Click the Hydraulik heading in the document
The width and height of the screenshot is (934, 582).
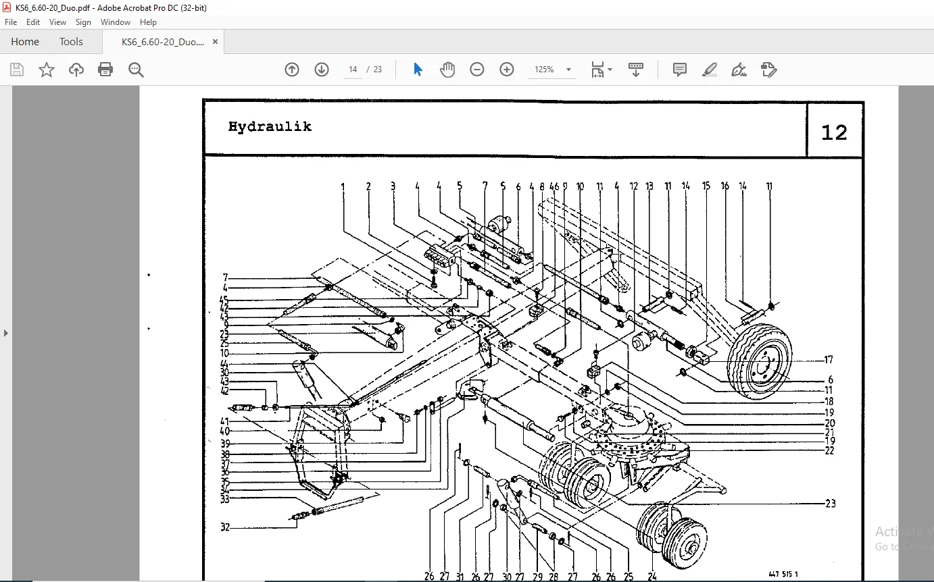pyautogui.click(x=270, y=127)
